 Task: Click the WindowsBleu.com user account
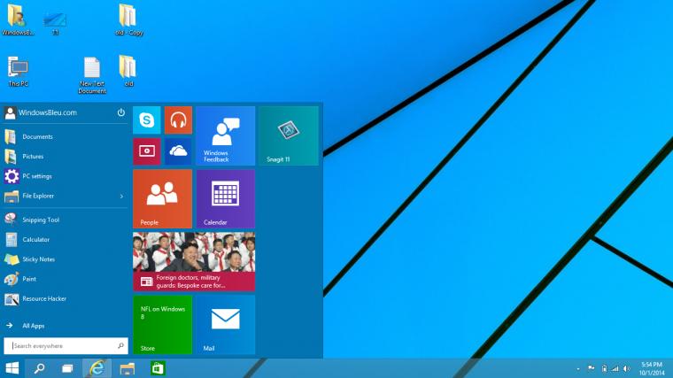pos(41,112)
